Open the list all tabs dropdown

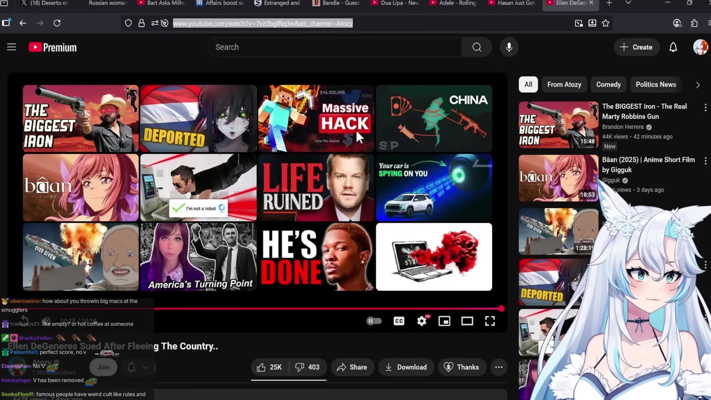point(628,3)
